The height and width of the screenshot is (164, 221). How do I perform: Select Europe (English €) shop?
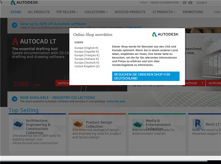(x=86, y=48)
